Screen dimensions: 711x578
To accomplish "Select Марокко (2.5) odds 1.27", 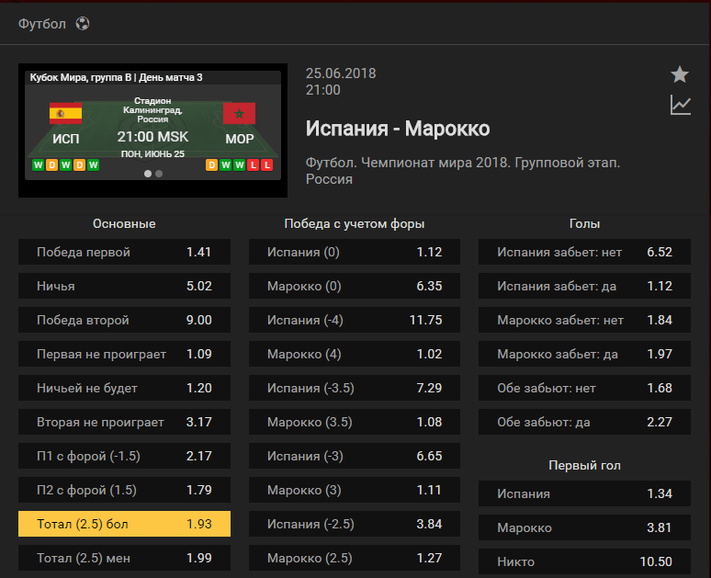I will coord(355,558).
